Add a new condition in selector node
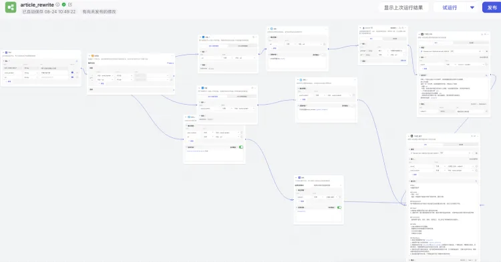The height and width of the screenshot is (262, 501). (x=102, y=83)
